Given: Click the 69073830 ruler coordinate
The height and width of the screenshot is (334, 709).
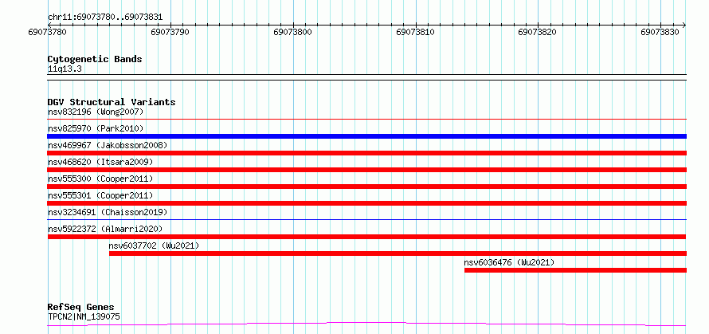Looking at the screenshot, I should pyautogui.click(x=660, y=32).
